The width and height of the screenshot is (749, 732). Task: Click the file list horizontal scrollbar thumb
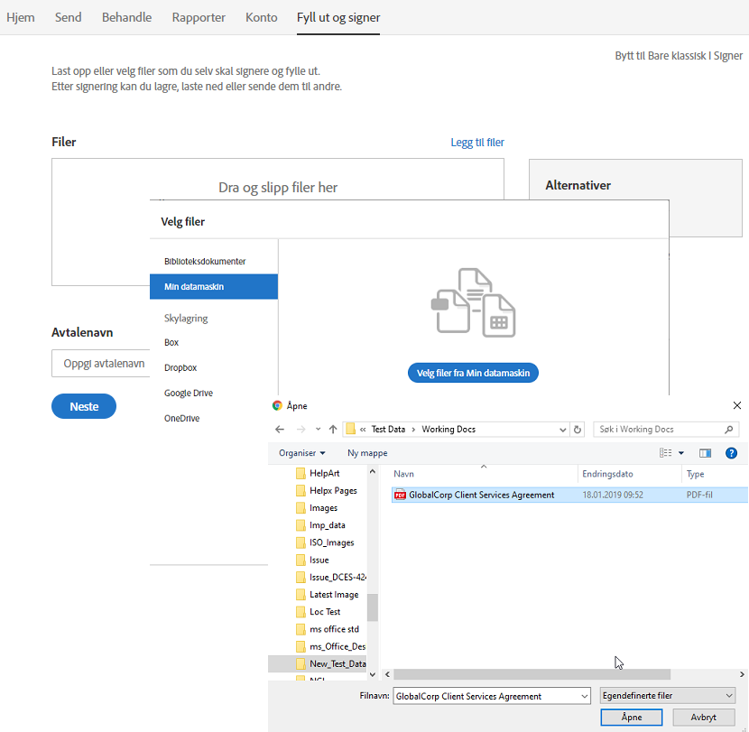(x=532, y=674)
